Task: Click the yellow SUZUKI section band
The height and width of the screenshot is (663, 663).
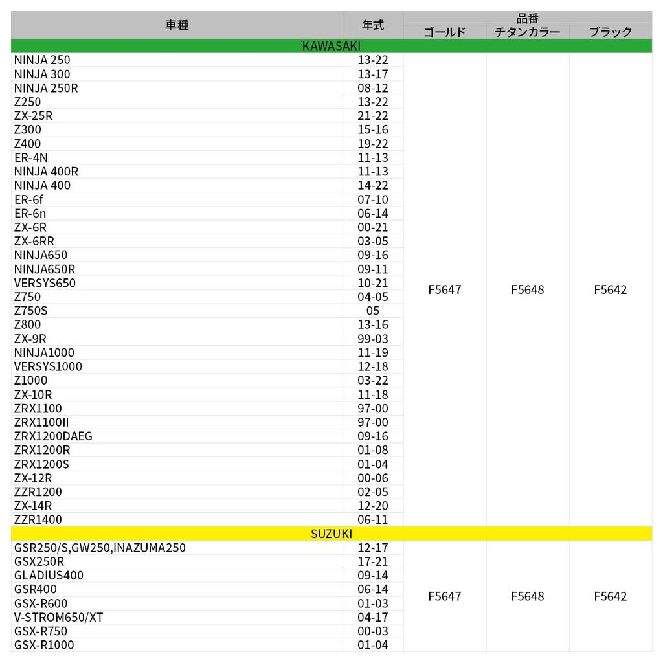Action: coord(331,534)
